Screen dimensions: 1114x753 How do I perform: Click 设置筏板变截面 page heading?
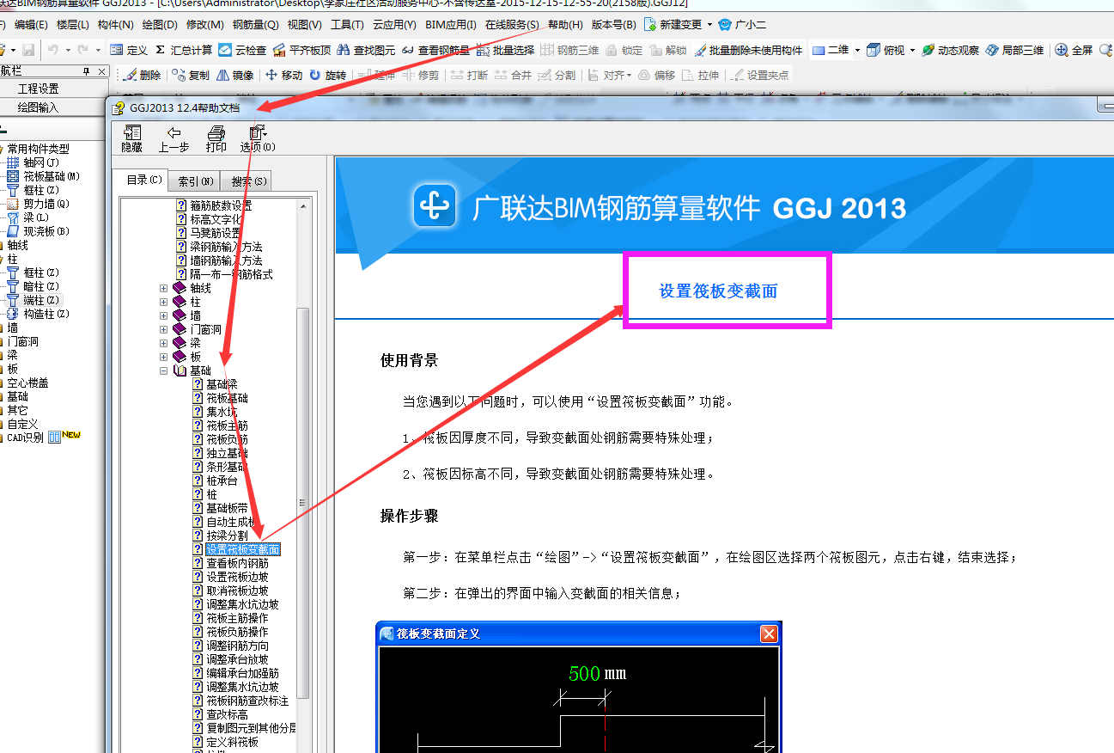[718, 291]
